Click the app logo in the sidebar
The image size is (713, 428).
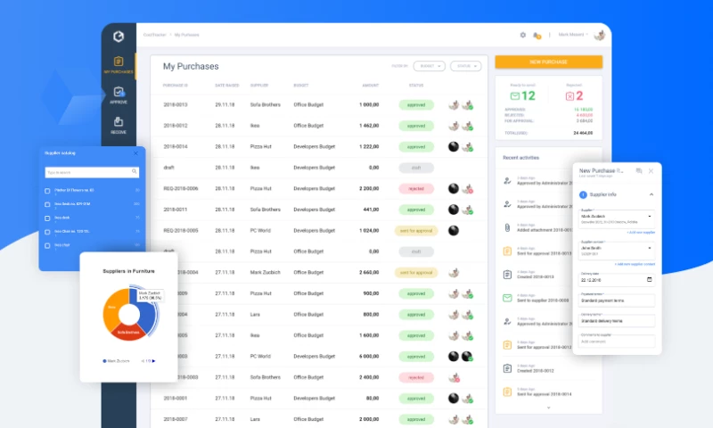click(x=119, y=37)
